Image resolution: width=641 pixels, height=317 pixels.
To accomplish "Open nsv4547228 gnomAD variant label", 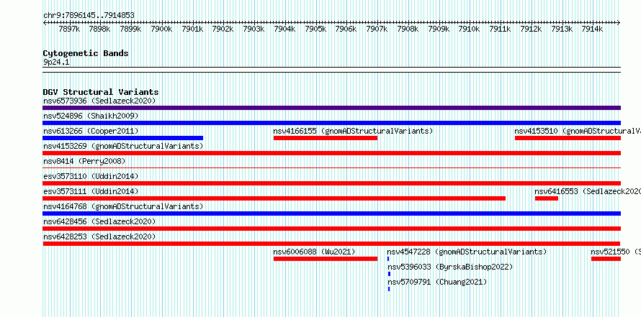I will pyautogui.click(x=467, y=252).
